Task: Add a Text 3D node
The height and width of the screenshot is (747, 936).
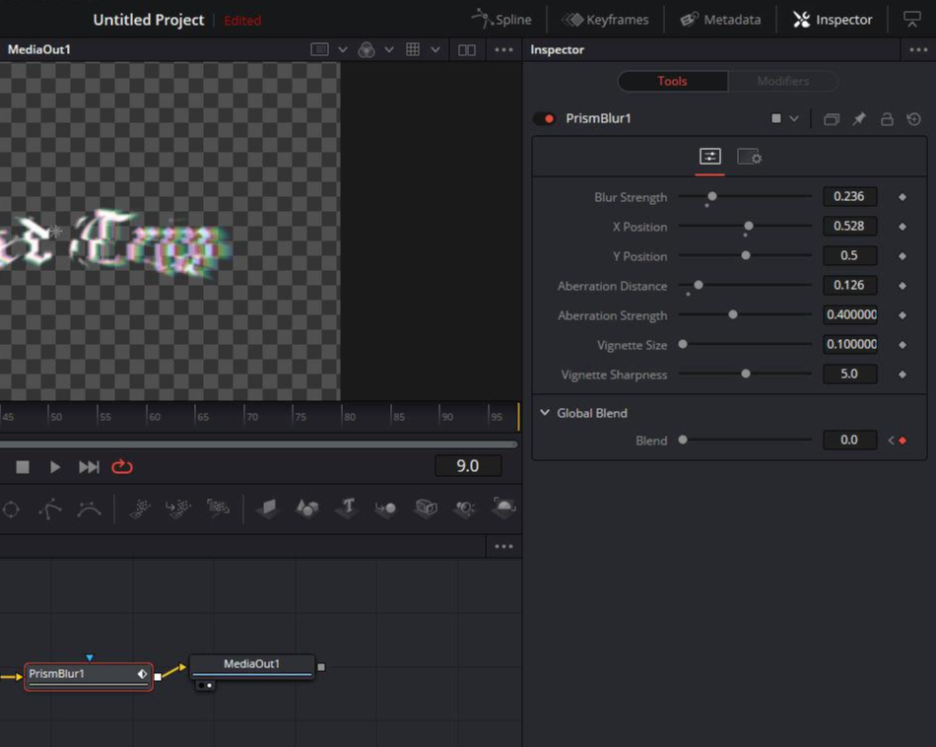Action: click(348, 508)
